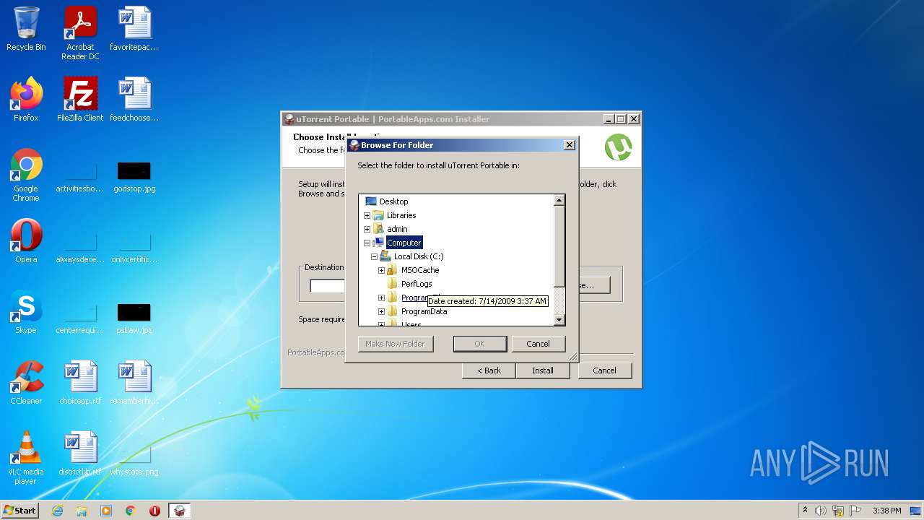924x520 pixels.
Task: Expand the Program Files folder node
Action: pyautogui.click(x=381, y=298)
